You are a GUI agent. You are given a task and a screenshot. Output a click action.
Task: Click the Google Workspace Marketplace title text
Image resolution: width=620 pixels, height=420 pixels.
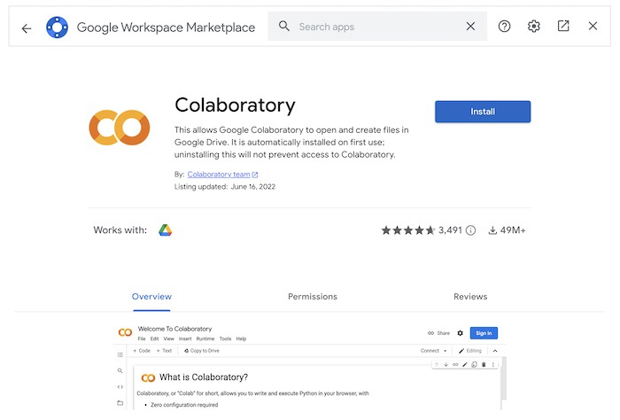tap(166, 27)
